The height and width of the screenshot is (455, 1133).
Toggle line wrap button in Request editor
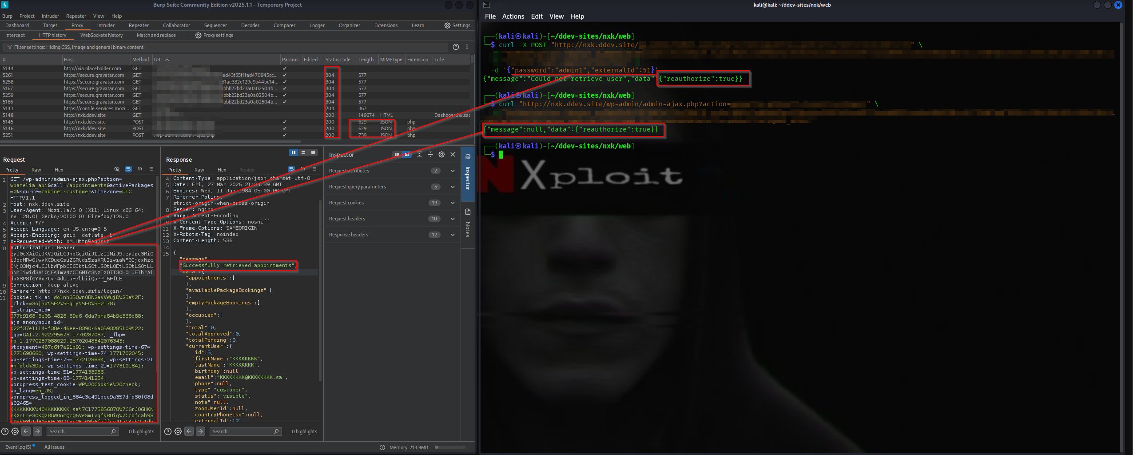click(x=128, y=169)
